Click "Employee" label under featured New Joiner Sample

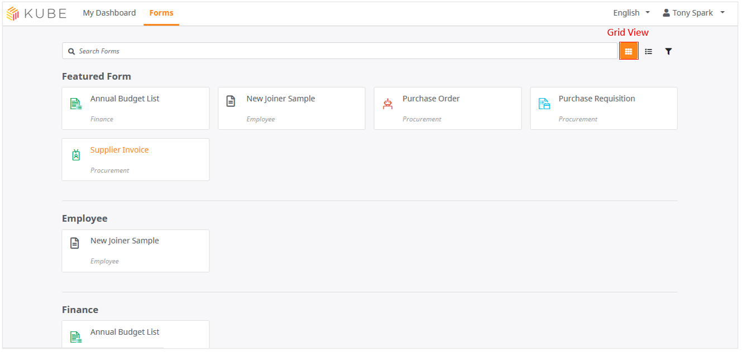261,119
